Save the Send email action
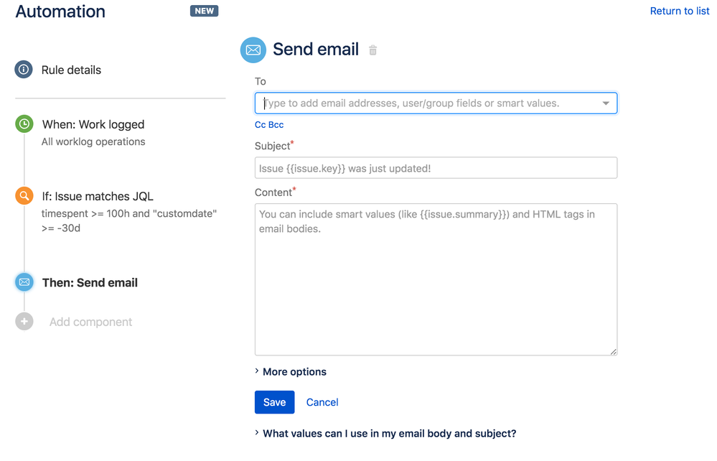 point(274,402)
